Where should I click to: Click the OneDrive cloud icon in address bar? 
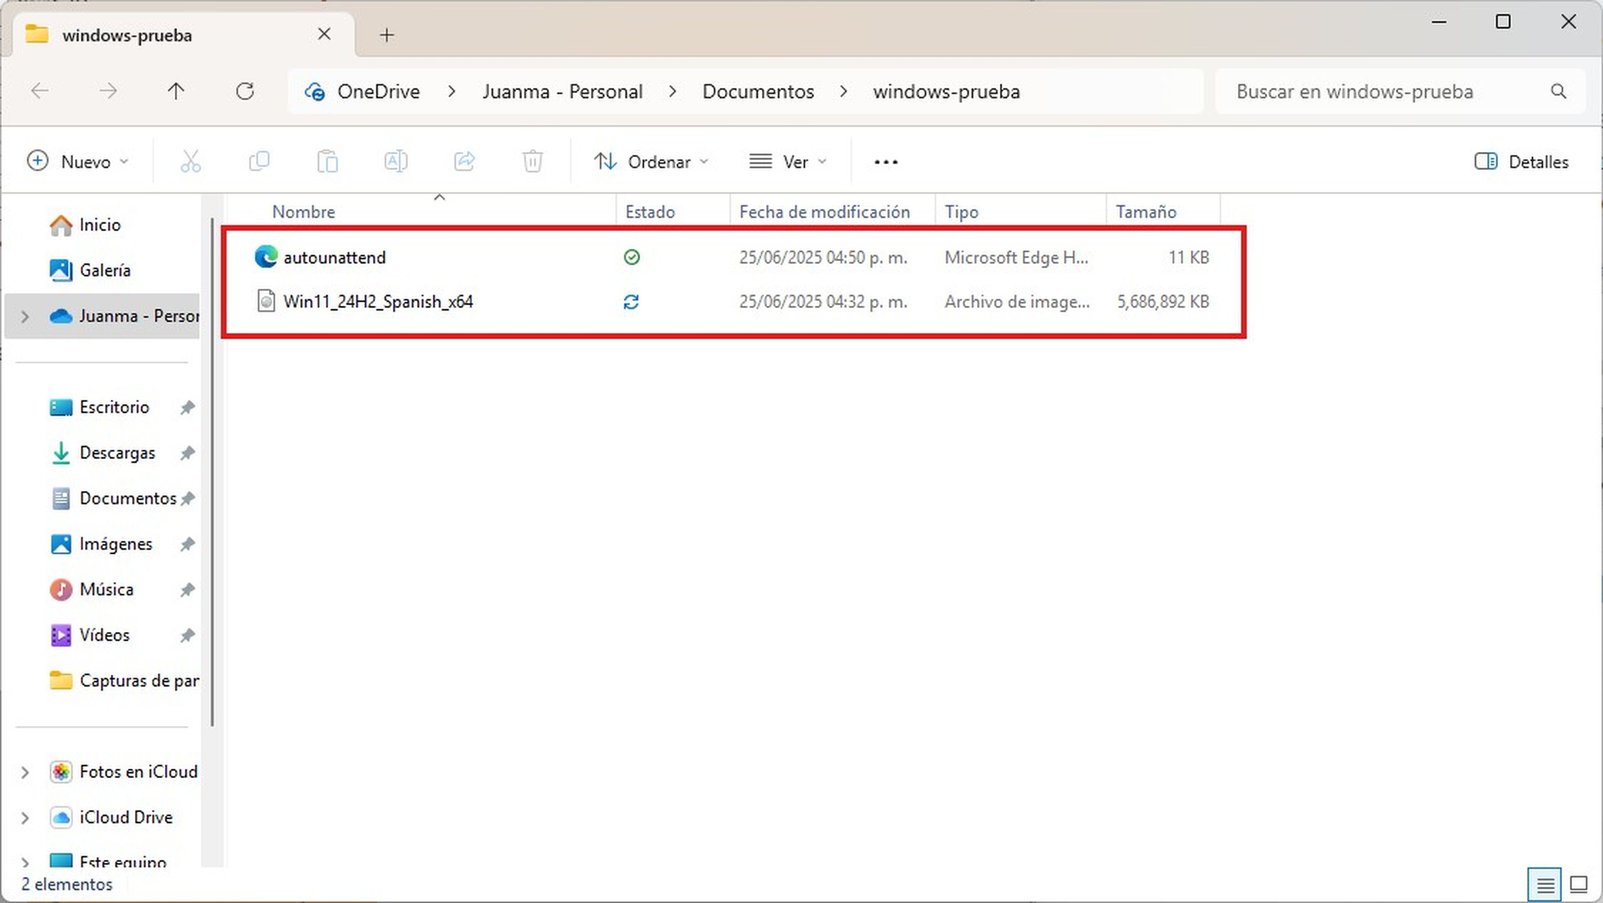tap(314, 91)
